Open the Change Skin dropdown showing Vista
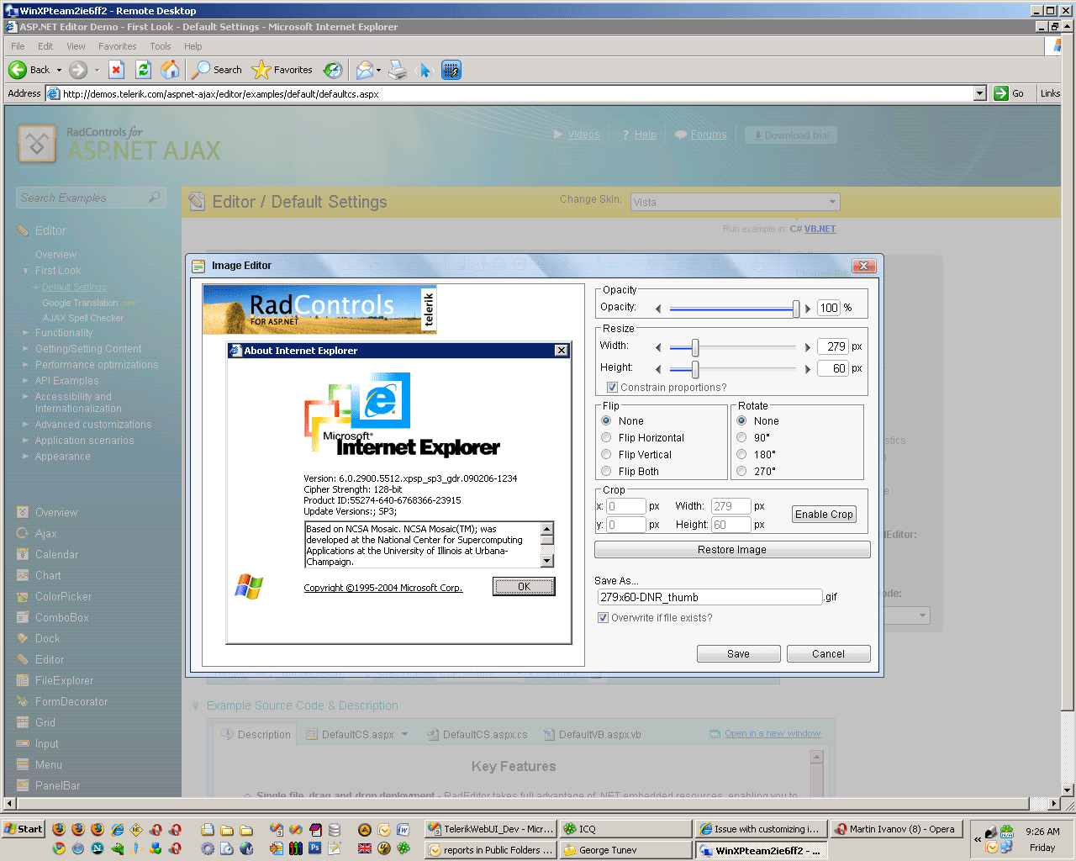Image resolution: width=1076 pixels, height=861 pixels. pos(735,202)
